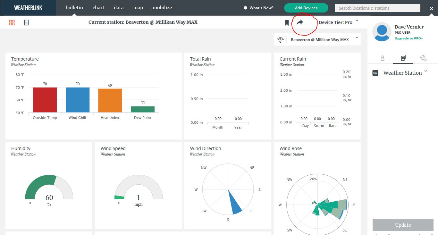
Task: Click the share arrow icon
Action: [x=300, y=22]
